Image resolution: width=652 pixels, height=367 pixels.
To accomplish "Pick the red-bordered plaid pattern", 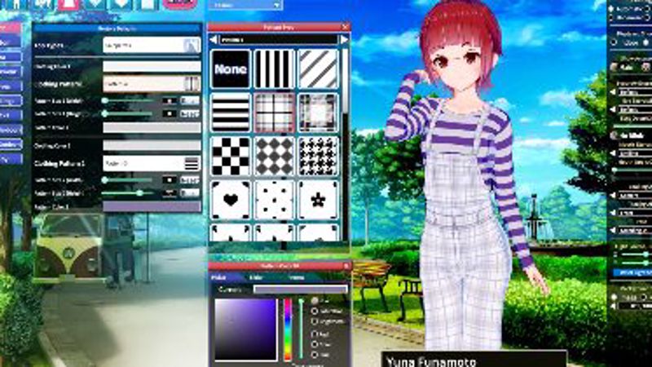I will pyautogui.click(x=275, y=113).
